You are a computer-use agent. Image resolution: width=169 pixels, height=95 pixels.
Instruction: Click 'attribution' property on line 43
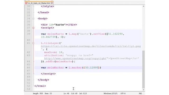point(53,55)
